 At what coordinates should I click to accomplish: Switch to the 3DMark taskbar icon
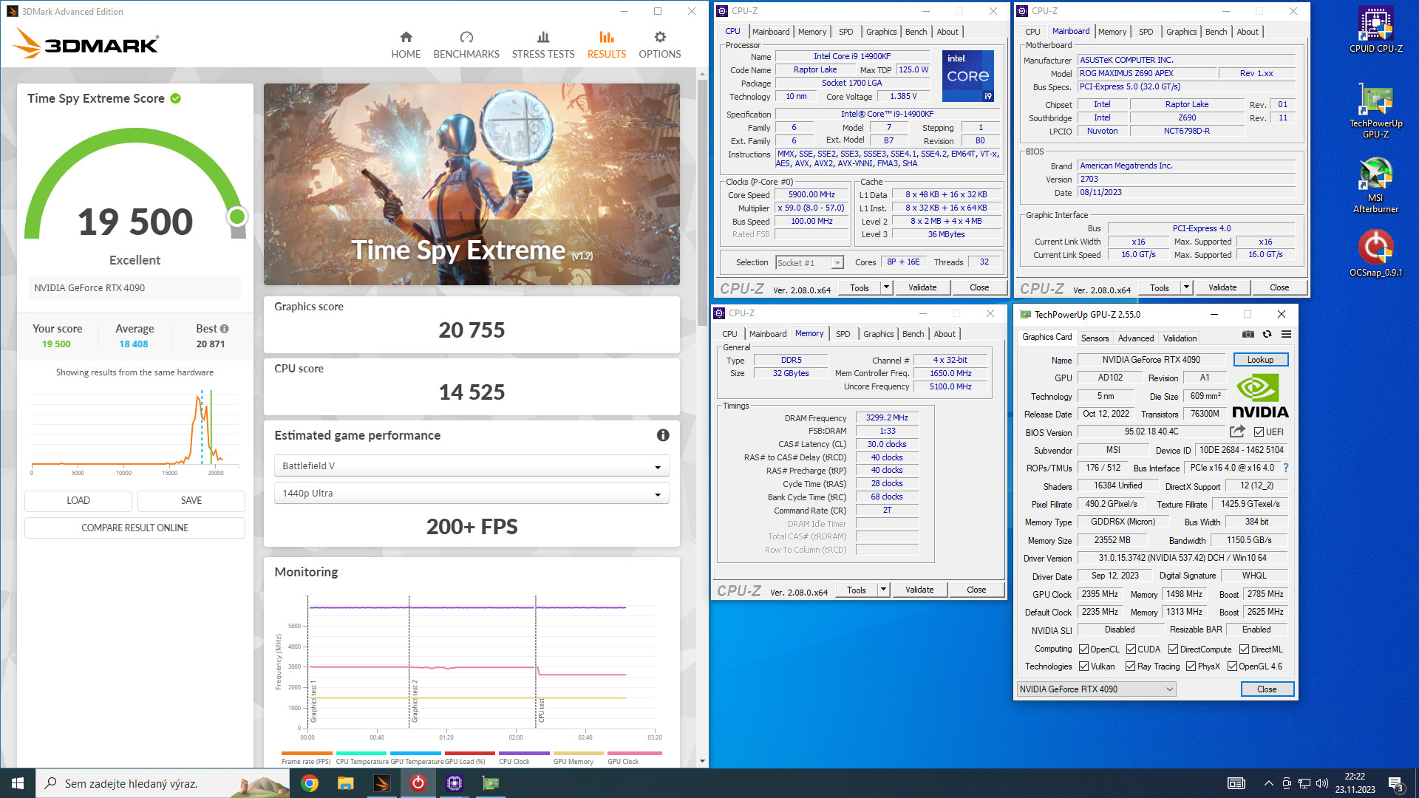tap(382, 783)
